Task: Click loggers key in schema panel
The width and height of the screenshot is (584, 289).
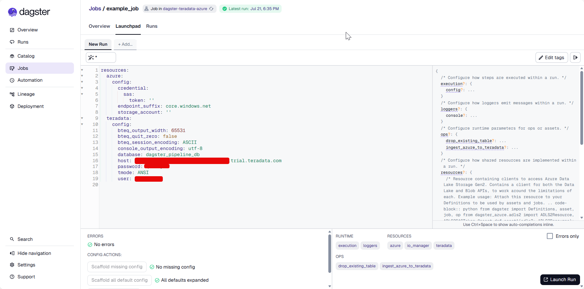Action: click(449, 109)
